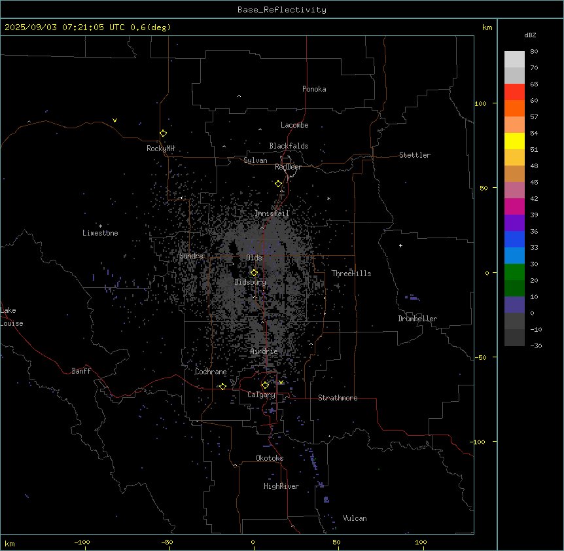Click the RockyMH label
The width and height of the screenshot is (564, 551).
pyautogui.click(x=160, y=149)
